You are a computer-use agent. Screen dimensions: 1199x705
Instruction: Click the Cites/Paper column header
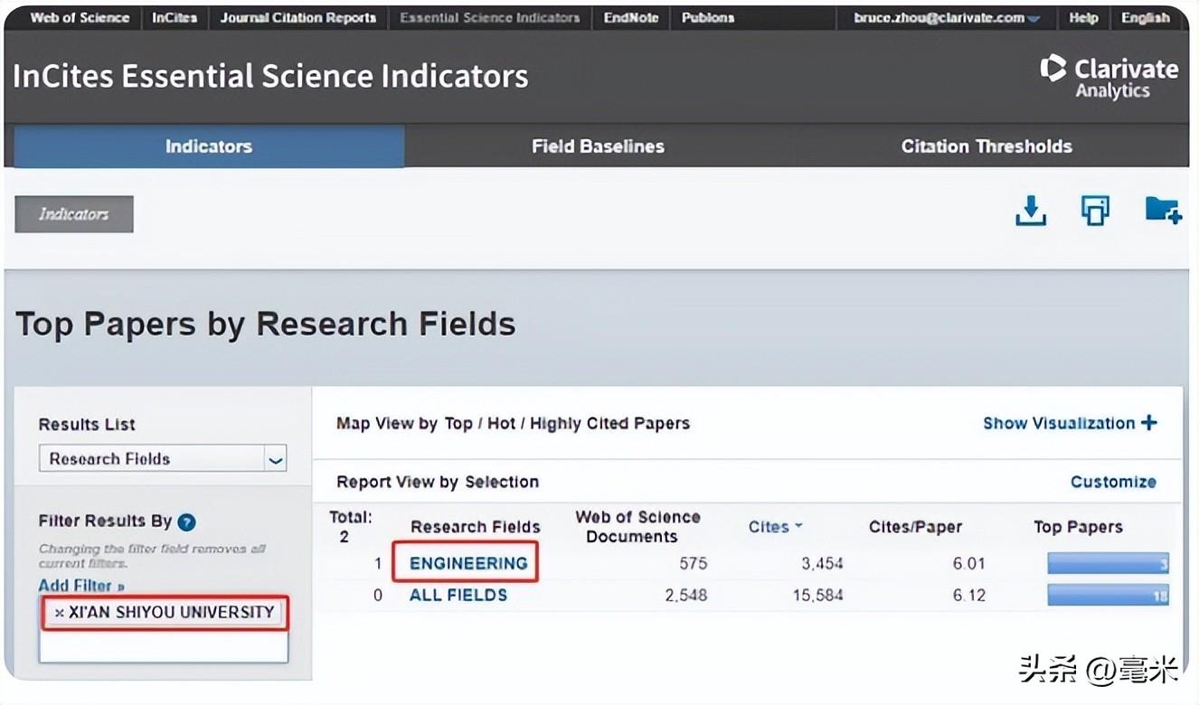click(x=915, y=527)
